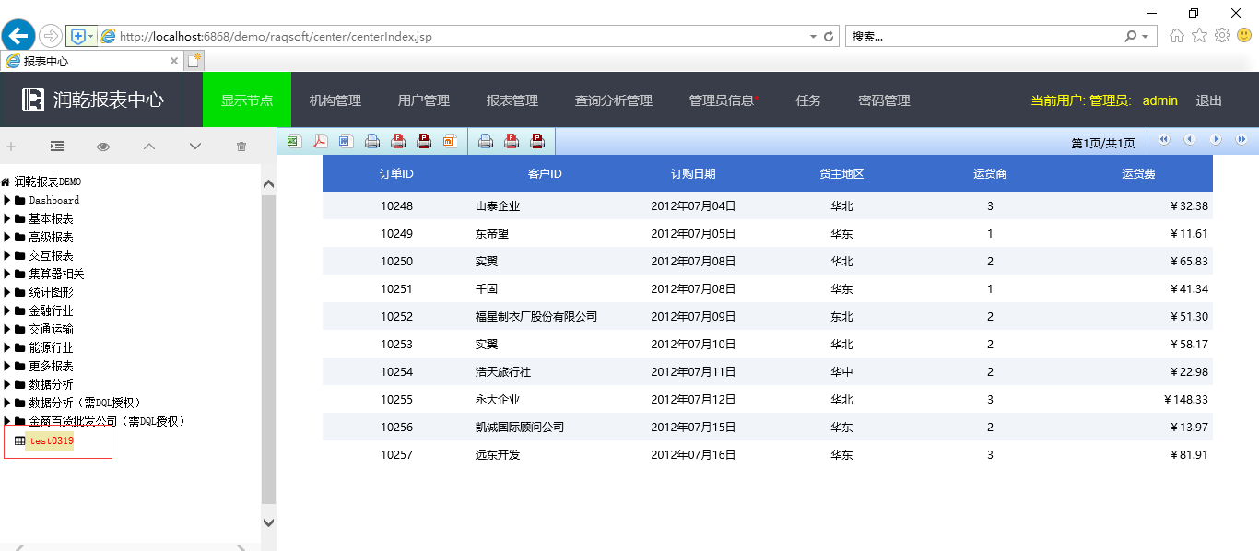This screenshot has width=1259, height=551.
Task: Toggle node visibility with the eye icon
Action: 103,147
